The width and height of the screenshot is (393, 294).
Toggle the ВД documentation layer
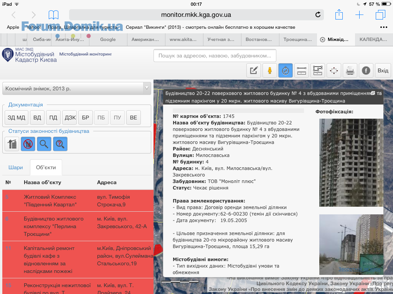click(x=37, y=118)
